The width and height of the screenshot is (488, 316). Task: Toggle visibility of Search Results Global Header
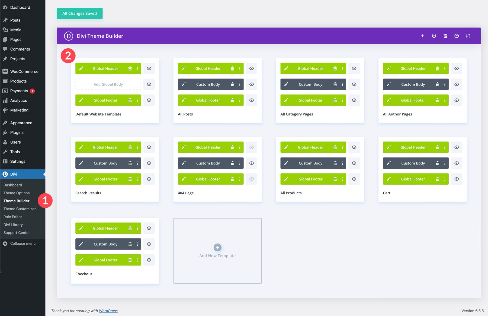(x=149, y=147)
